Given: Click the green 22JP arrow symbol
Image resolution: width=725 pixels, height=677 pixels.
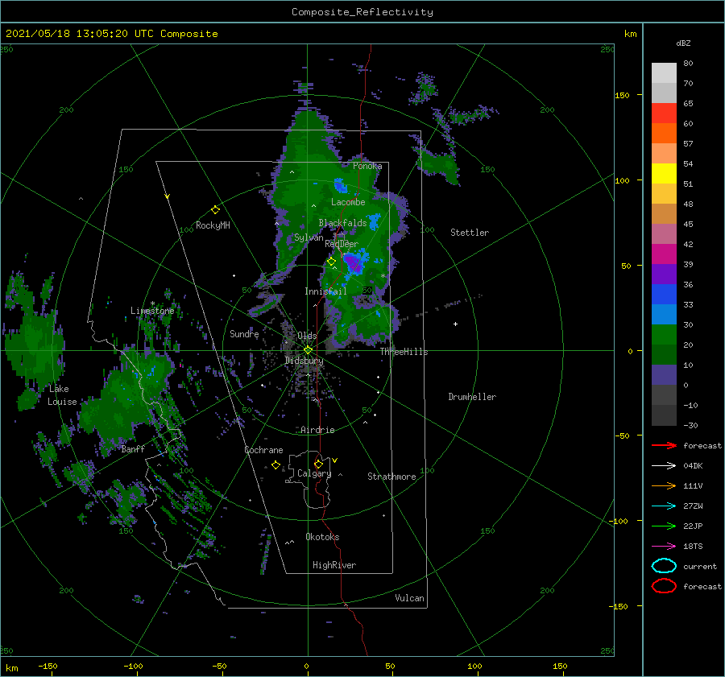Looking at the screenshot, I should (x=664, y=526).
